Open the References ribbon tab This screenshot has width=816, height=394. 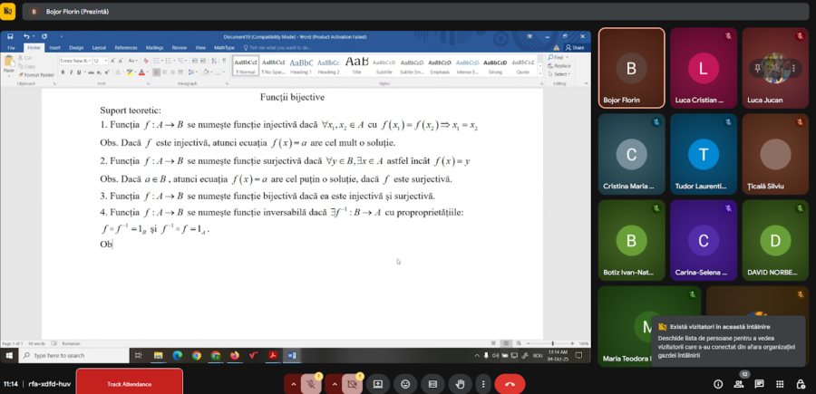coord(126,47)
